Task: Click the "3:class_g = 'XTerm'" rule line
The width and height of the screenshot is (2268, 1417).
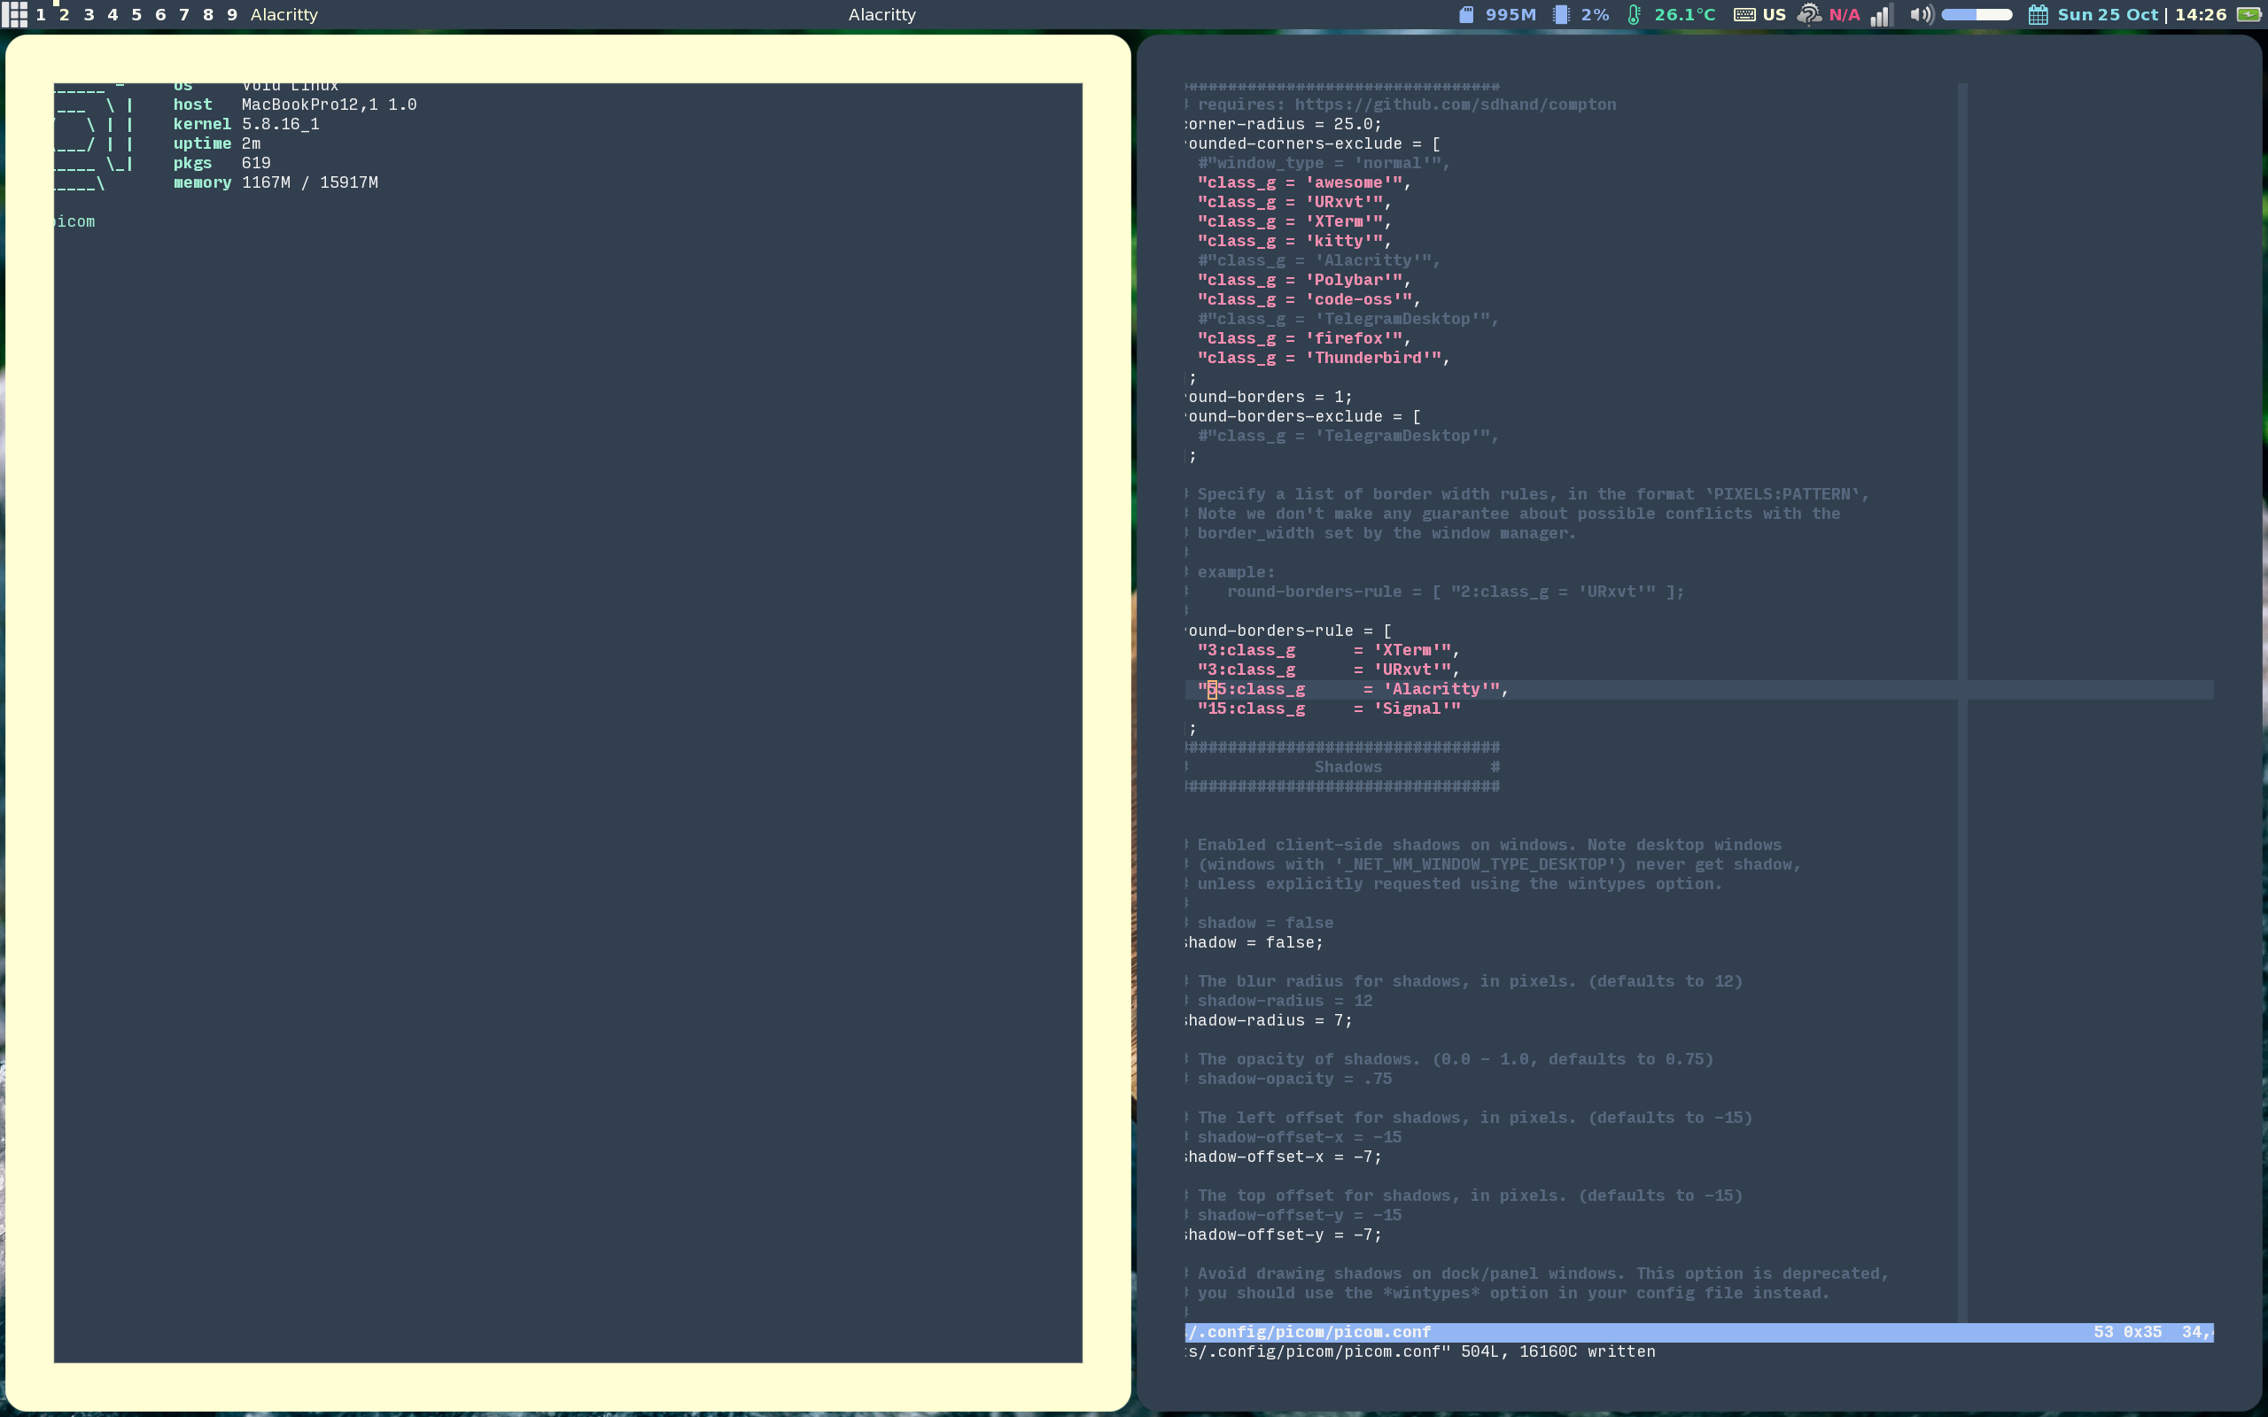Action: coord(1328,650)
